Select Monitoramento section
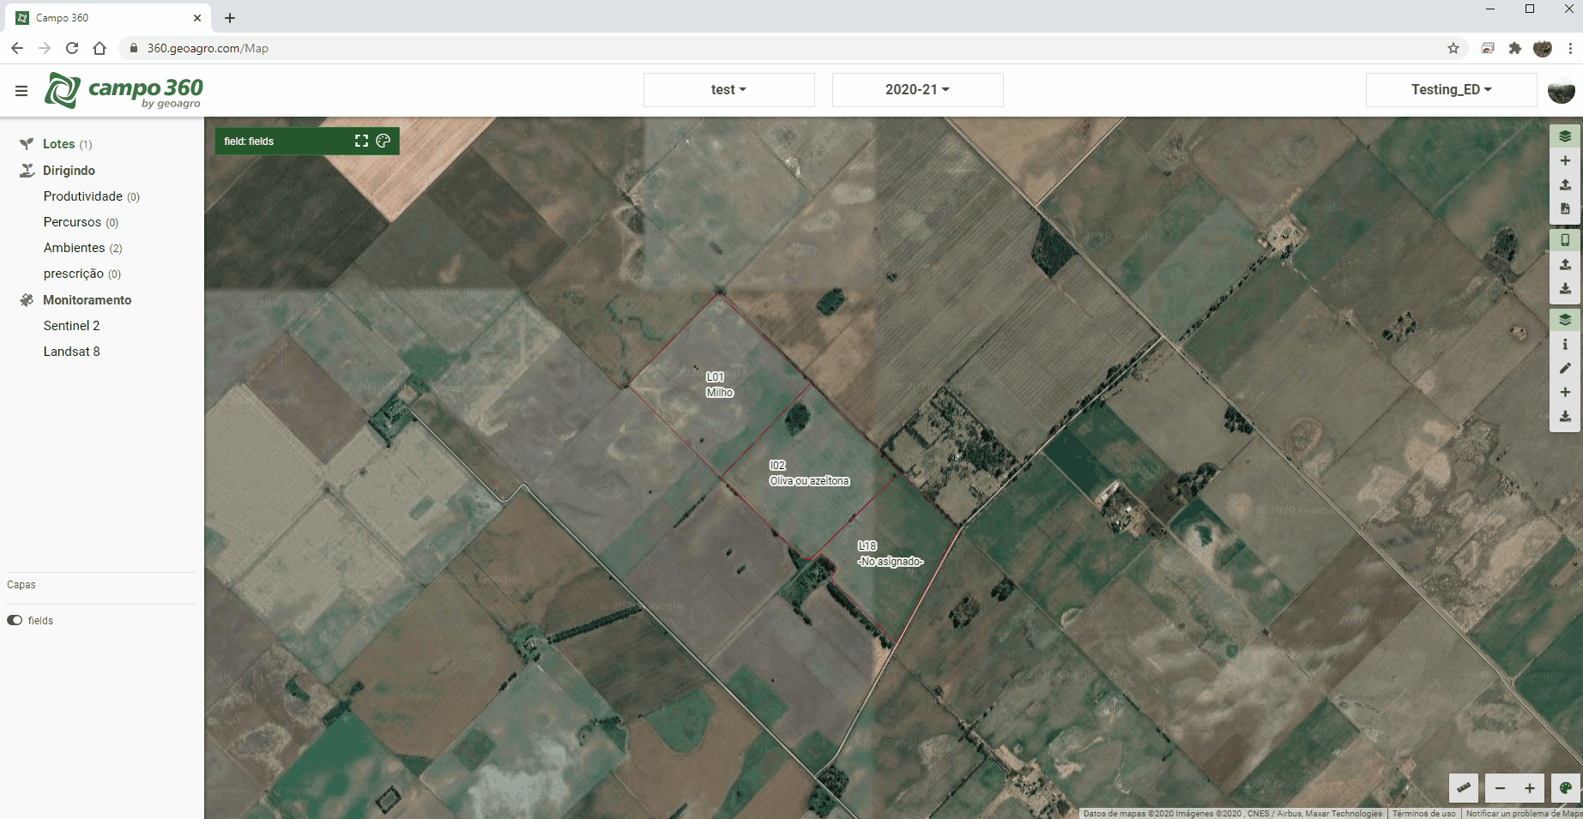Image resolution: width=1583 pixels, height=819 pixels. (x=88, y=300)
